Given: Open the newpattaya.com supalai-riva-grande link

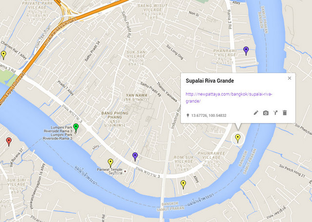Looking at the screenshot, I should (229, 97).
